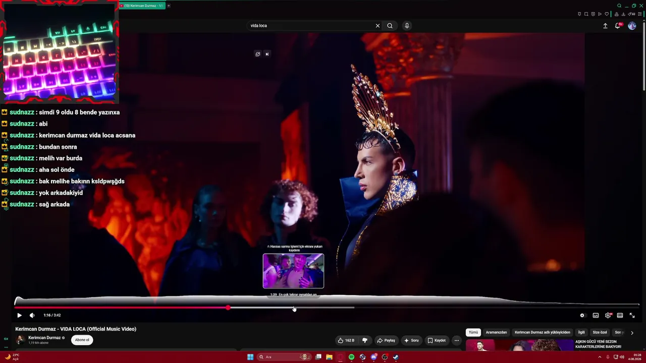
Task: Share the video via Paylaş
Action: click(386, 340)
